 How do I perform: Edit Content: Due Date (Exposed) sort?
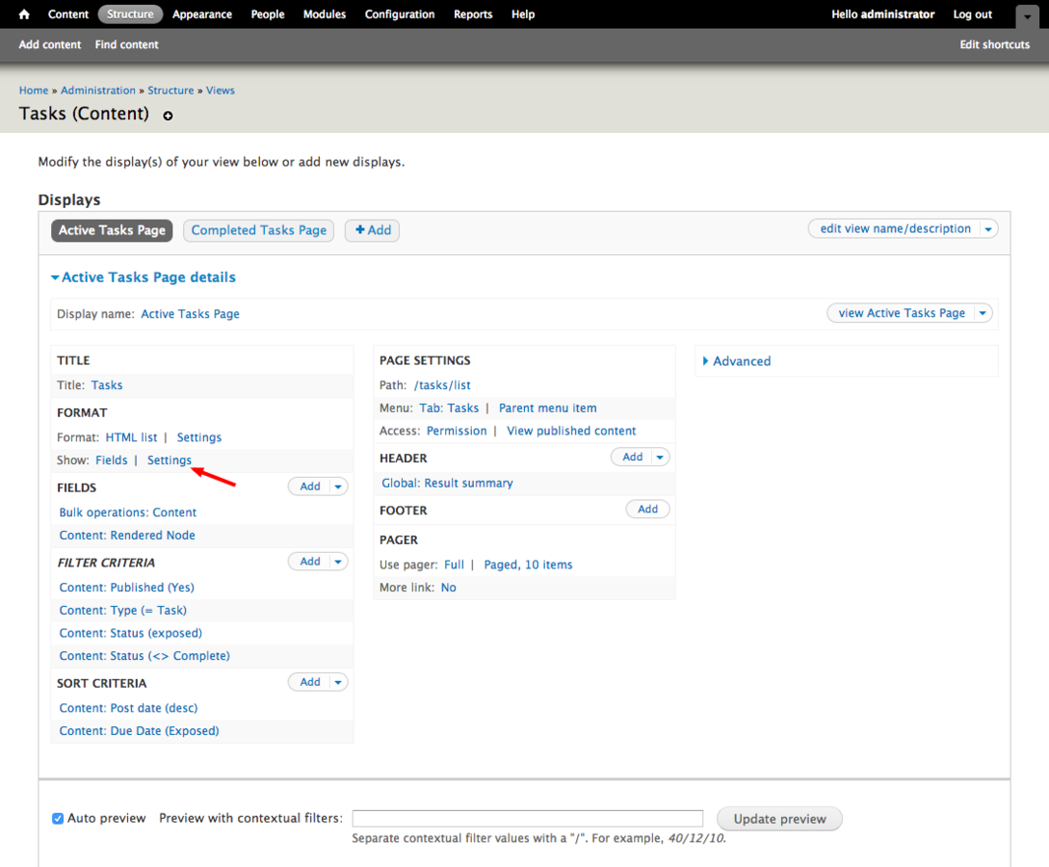[x=139, y=730]
